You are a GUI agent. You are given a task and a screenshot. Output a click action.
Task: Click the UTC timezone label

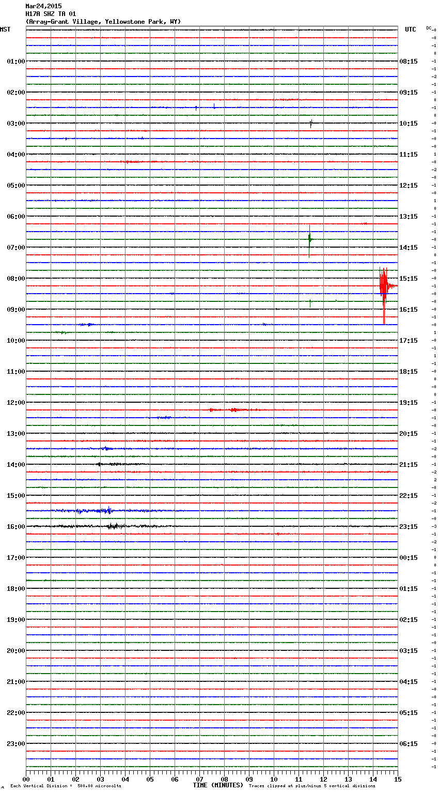click(411, 29)
